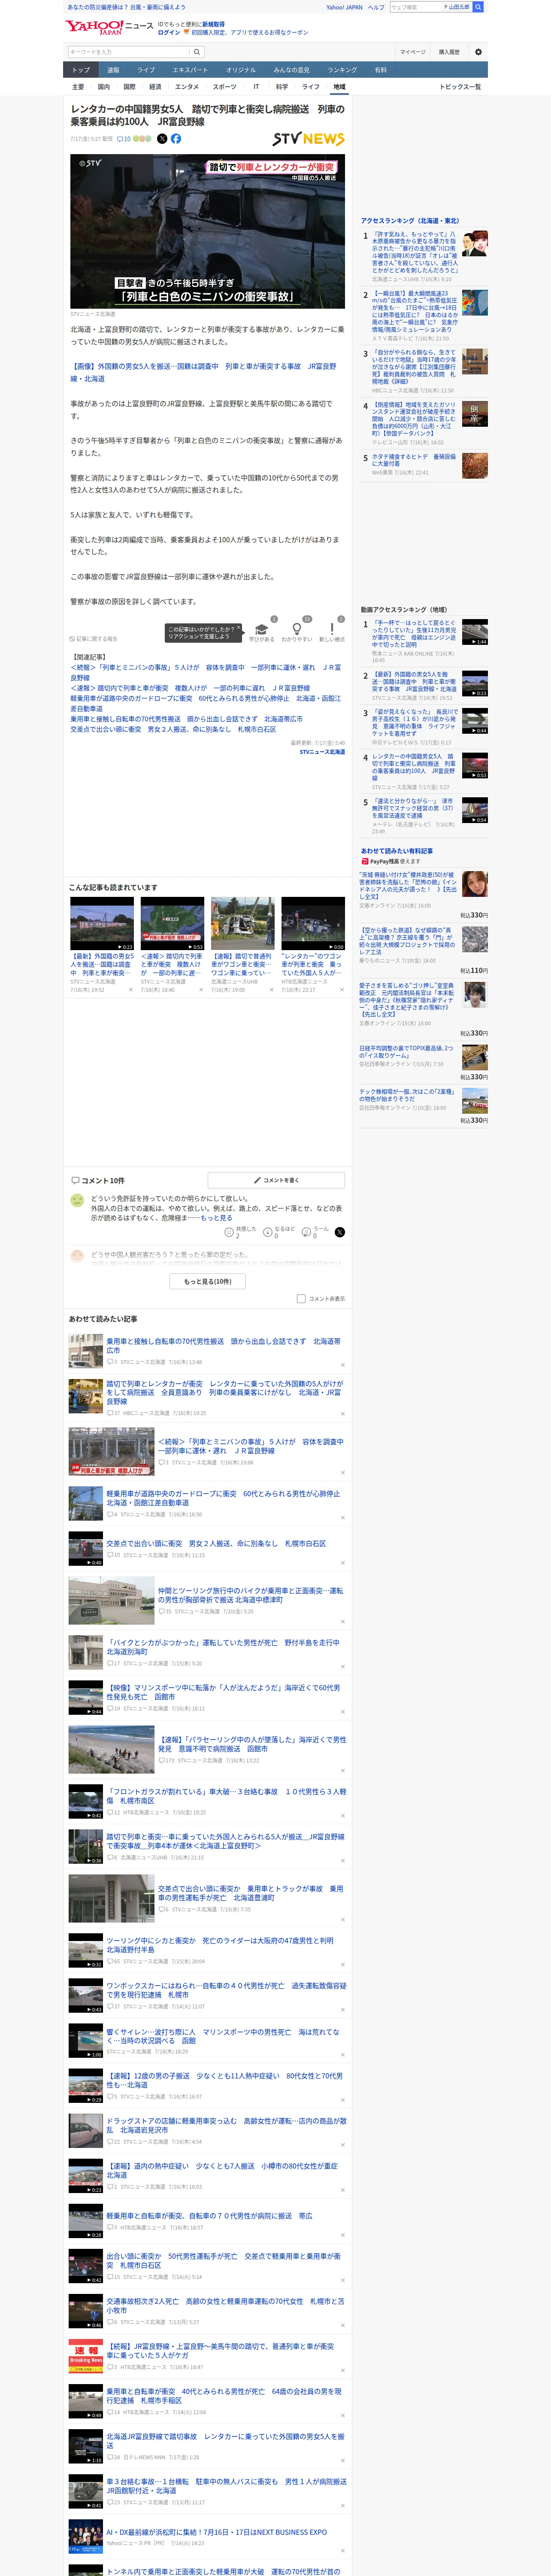Viewport: 551px width, 2576px height.
Task: Open the ホタテ焼きそばとヒトデ ranked article
Action: [414, 460]
